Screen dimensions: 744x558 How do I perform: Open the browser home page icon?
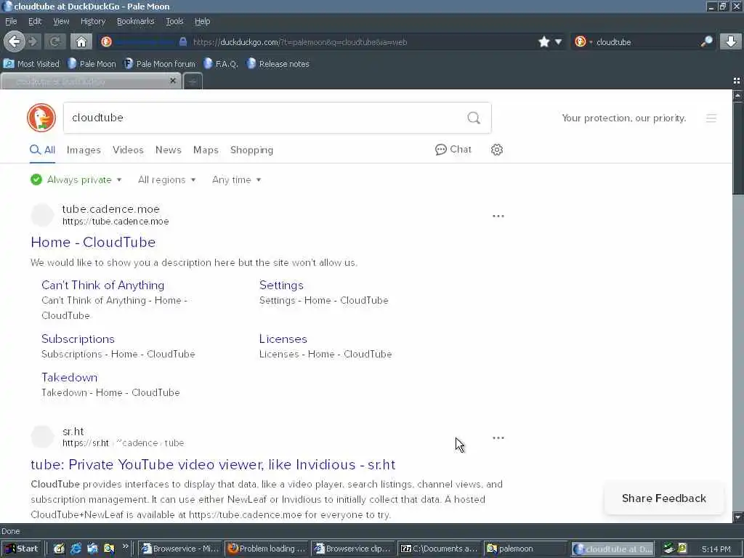point(81,41)
